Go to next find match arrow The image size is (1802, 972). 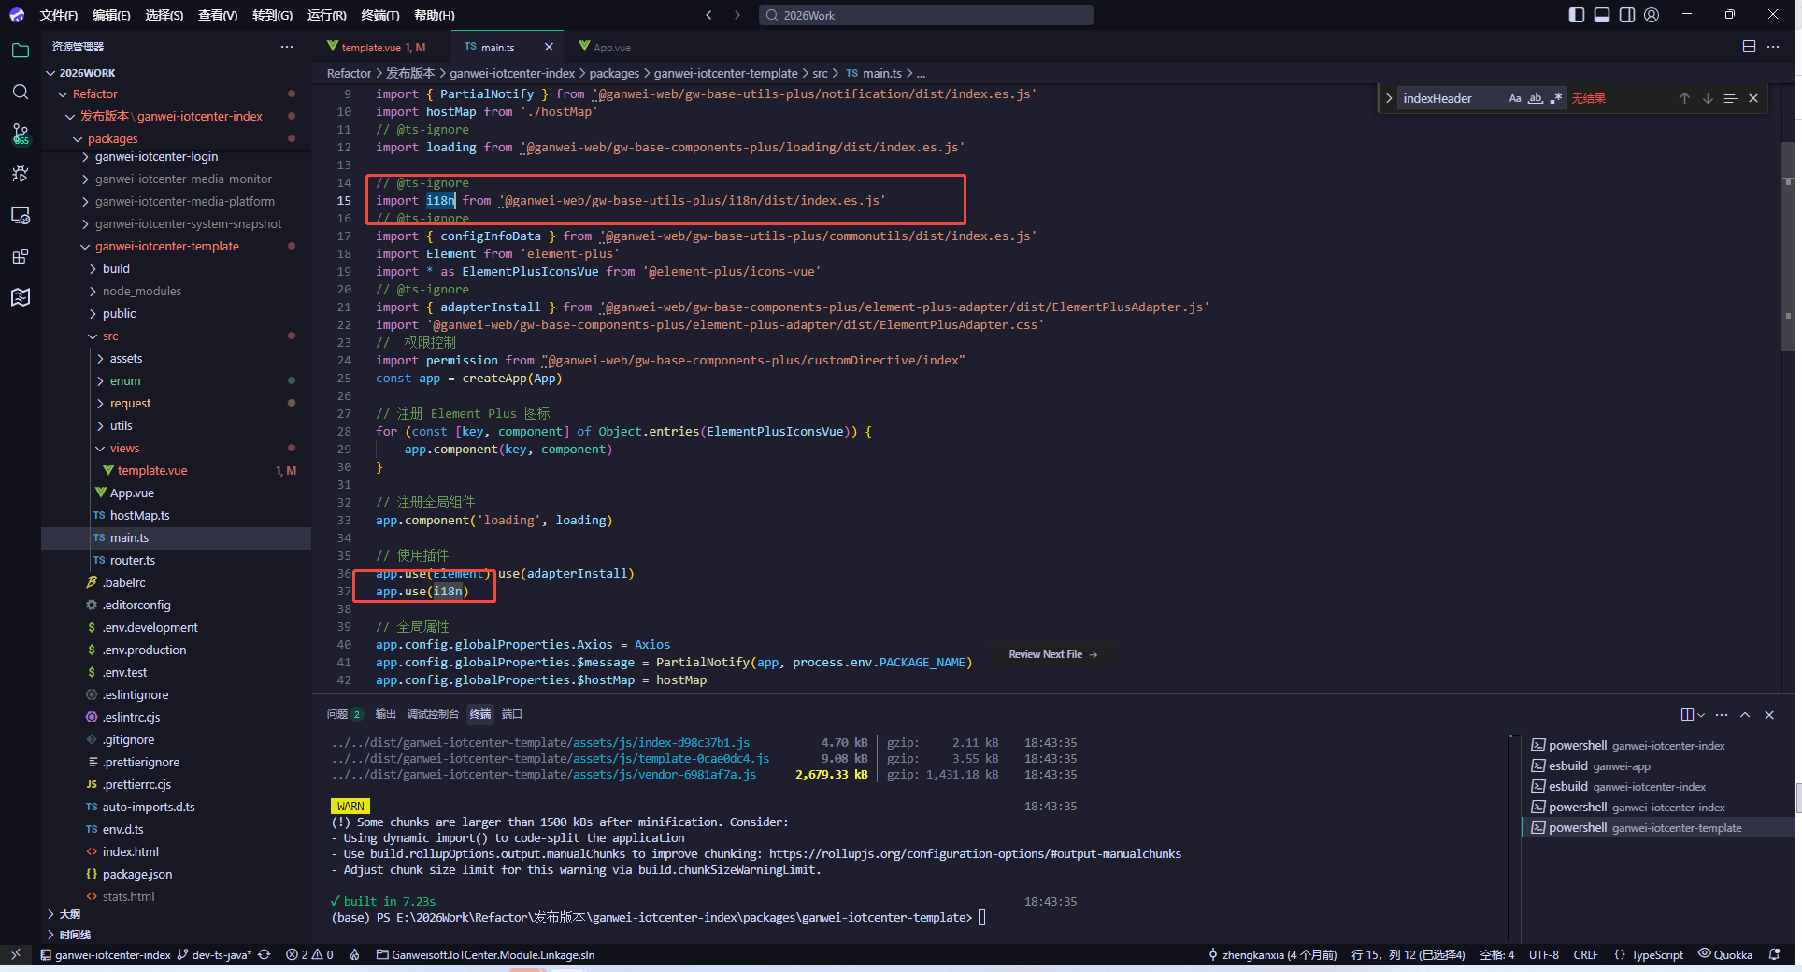point(1708,98)
